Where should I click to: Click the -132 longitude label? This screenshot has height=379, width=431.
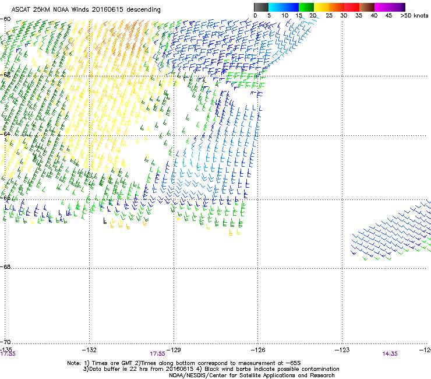pyautogui.click(x=89, y=350)
